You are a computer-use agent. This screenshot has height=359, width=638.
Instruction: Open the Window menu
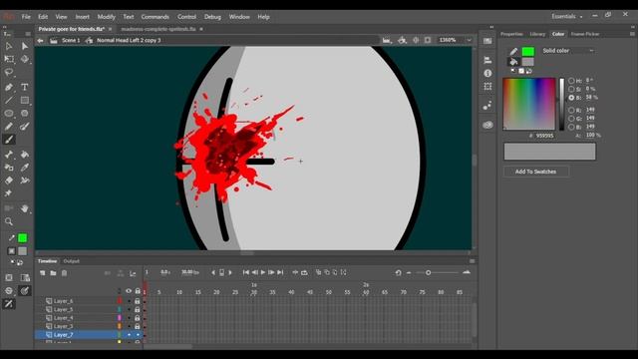point(239,17)
